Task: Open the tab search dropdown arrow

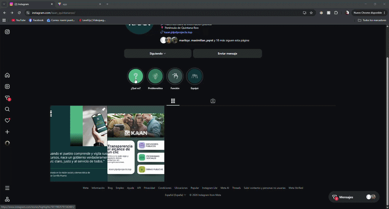Action: click(4, 4)
